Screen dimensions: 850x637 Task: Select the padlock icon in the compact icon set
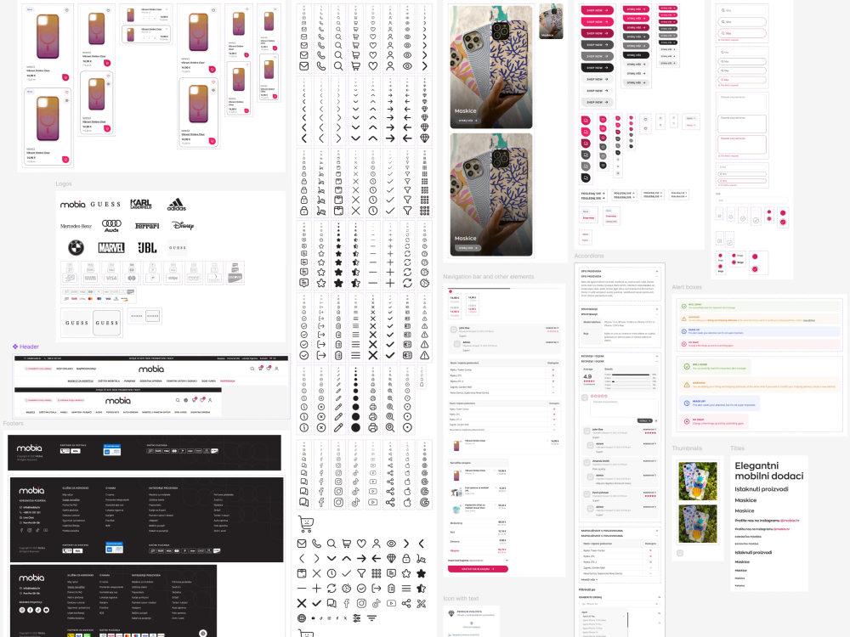click(x=406, y=559)
